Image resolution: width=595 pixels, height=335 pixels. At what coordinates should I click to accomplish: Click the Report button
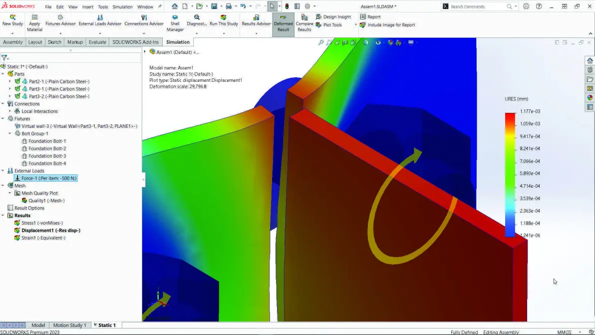point(370,16)
